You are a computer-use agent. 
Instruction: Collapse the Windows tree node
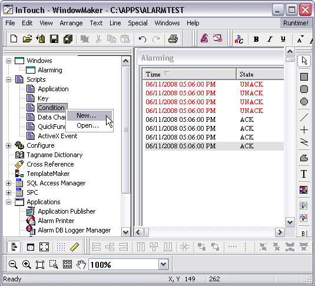coord(8,61)
